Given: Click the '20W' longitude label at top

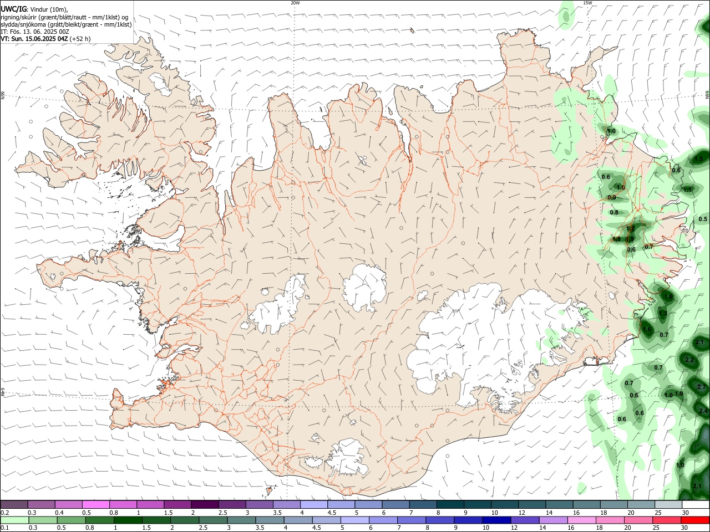Looking at the screenshot, I should tap(295, 3).
